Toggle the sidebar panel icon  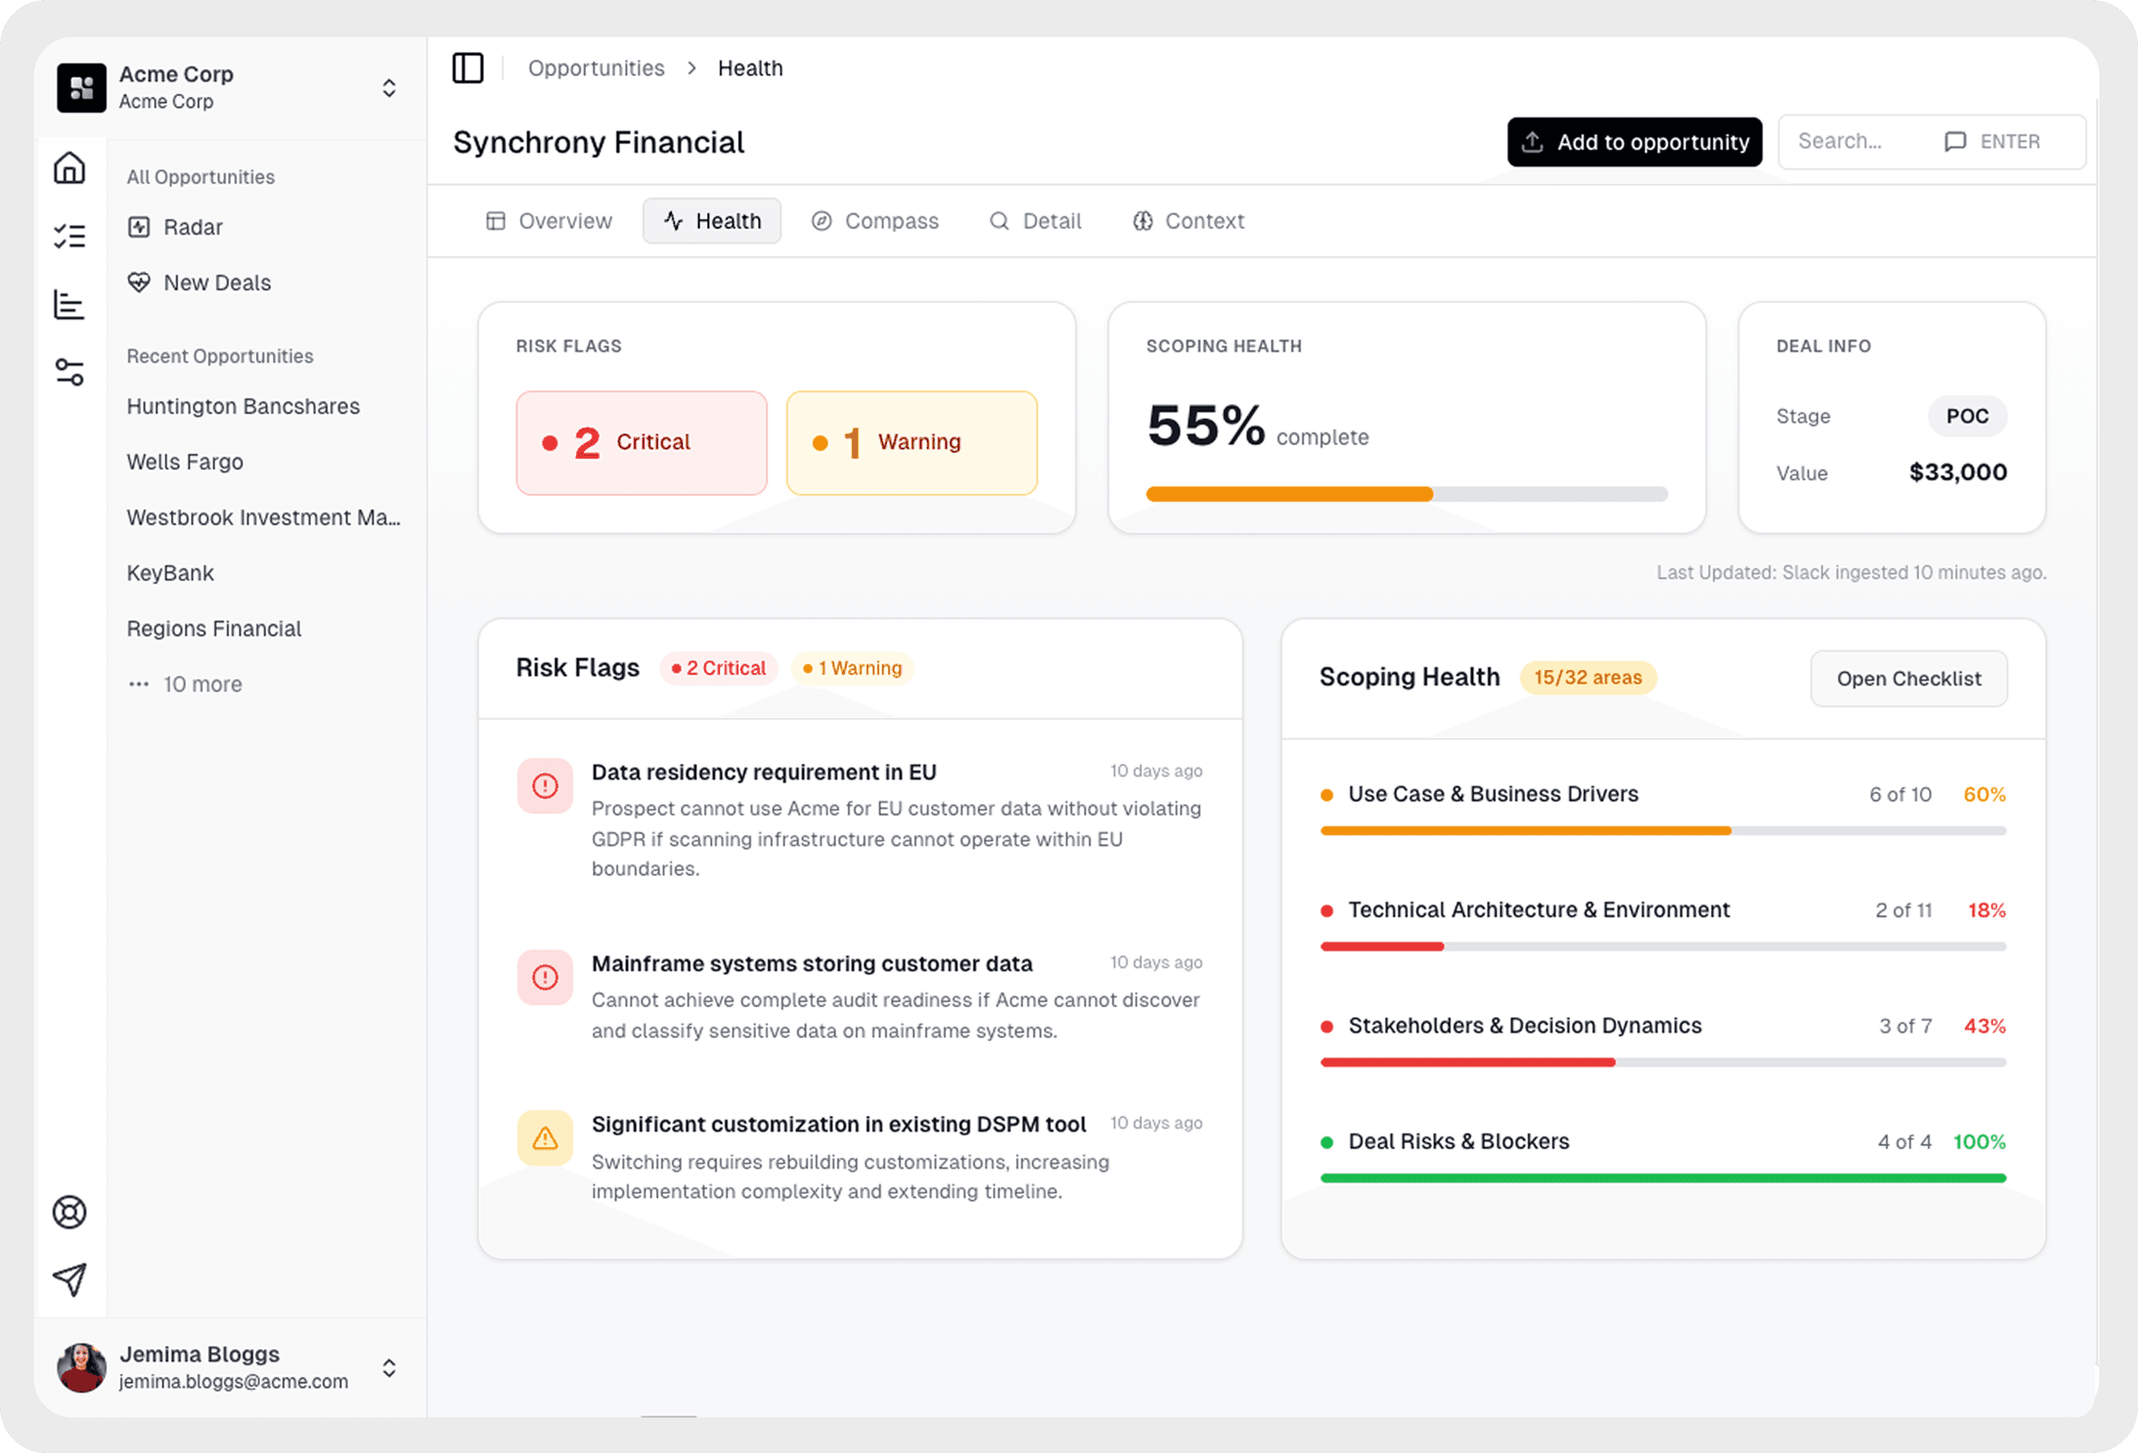[467, 68]
